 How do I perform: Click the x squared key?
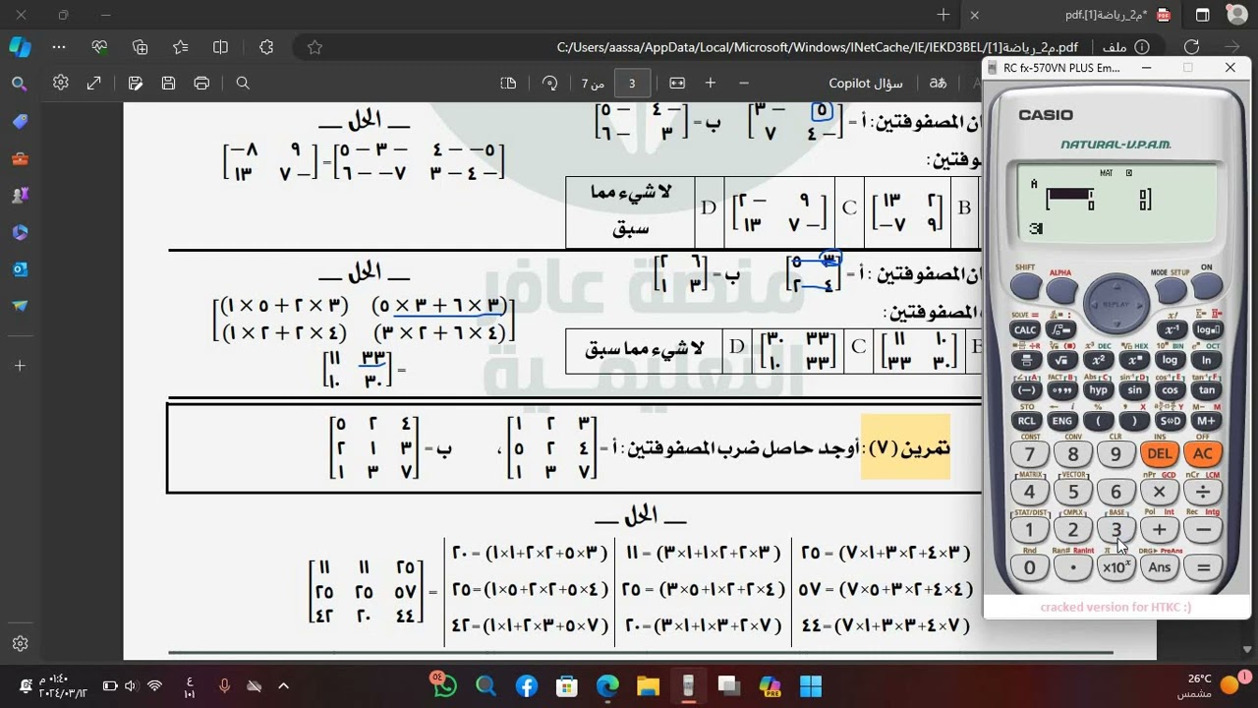pyautogui.click(x=1098, y=360)
